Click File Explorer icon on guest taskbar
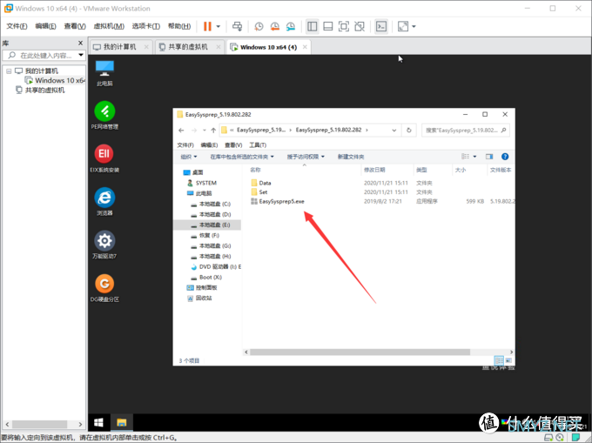The width and height of the screenshot is (592, 443). [121, 423]
